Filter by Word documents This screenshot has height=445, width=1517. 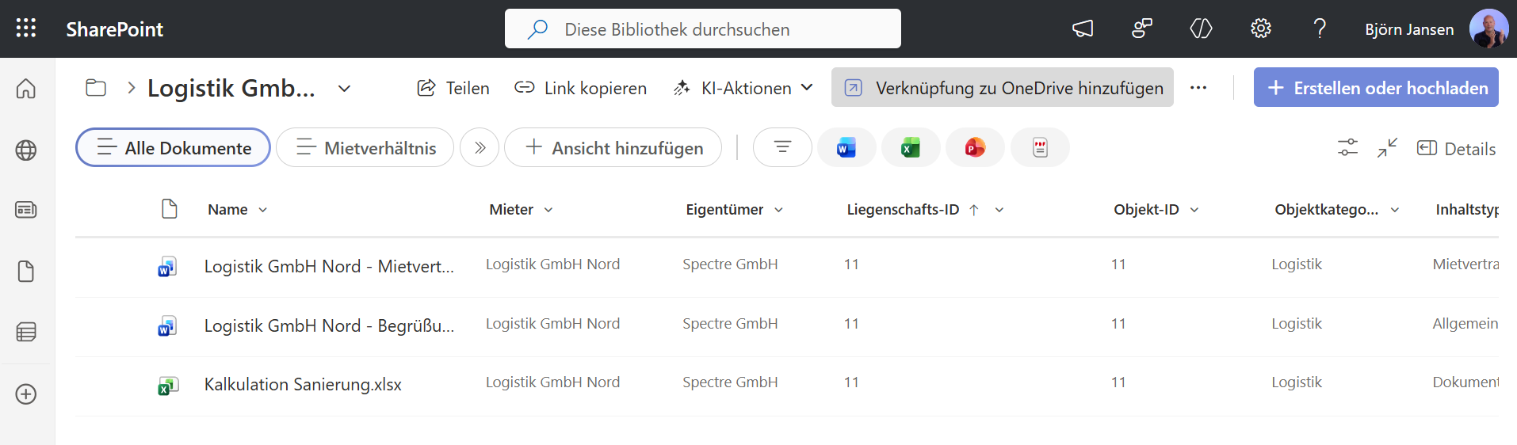coord(846,147)
